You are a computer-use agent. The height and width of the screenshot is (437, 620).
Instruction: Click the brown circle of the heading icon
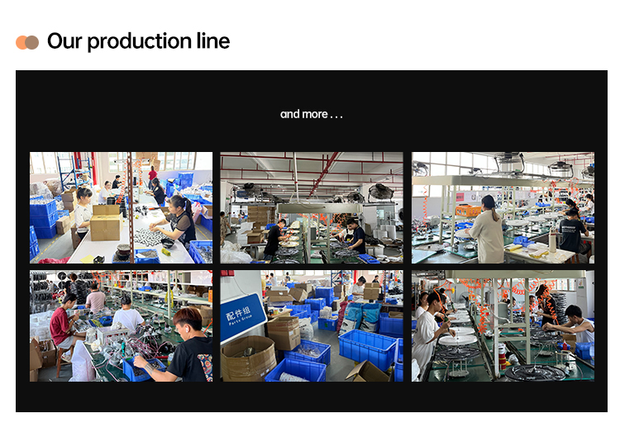(x=32, y=42)
